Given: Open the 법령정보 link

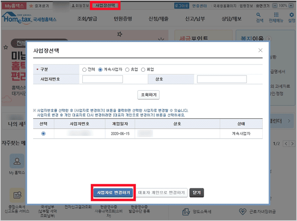Looking at the screenshot, I should point(246,6).
